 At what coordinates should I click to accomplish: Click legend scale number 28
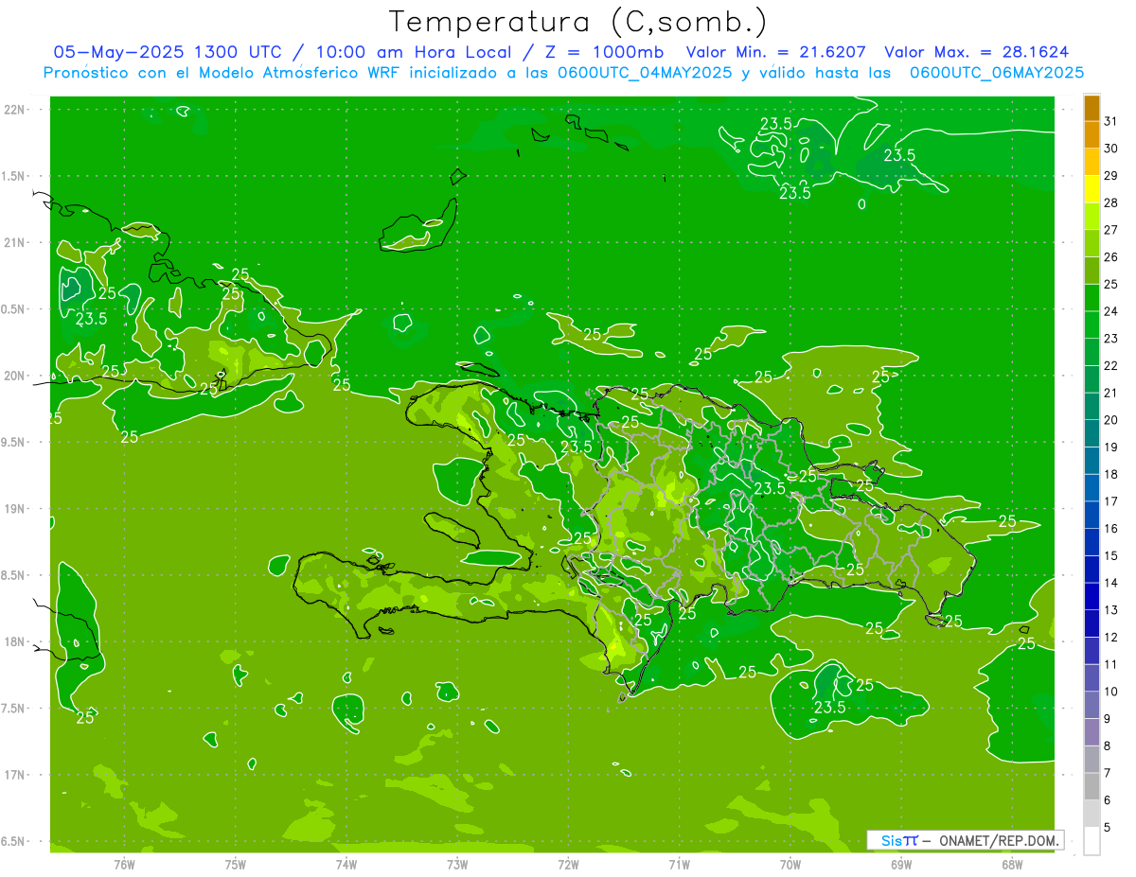pos(1111,202)
